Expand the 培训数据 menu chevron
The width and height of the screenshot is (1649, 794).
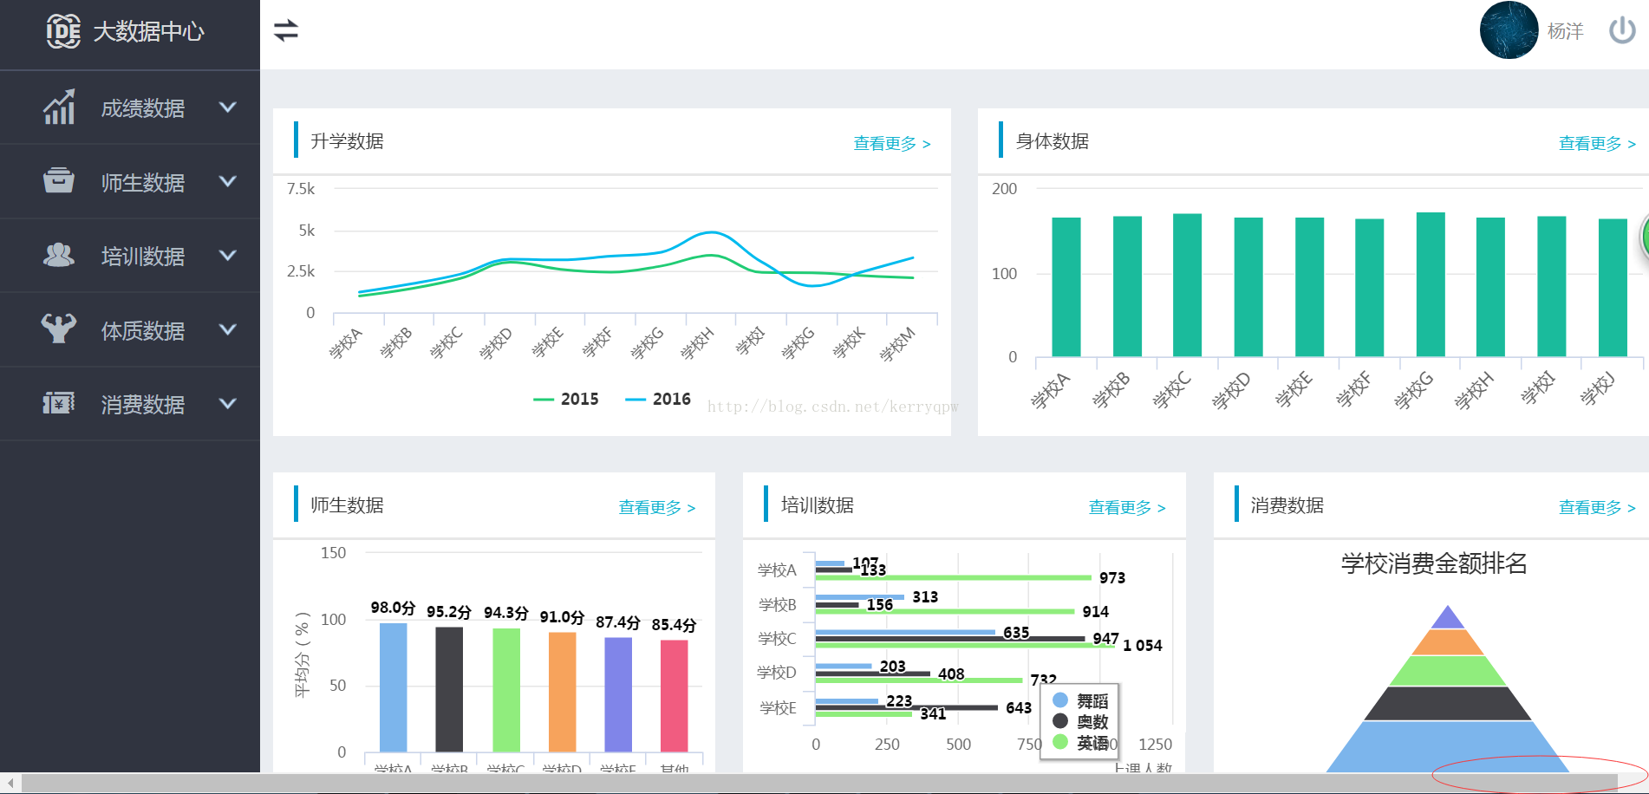click(228, 256)
